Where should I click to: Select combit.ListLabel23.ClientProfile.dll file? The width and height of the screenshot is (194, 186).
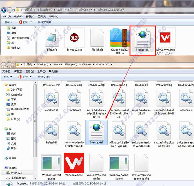click(x=119, y=104)
